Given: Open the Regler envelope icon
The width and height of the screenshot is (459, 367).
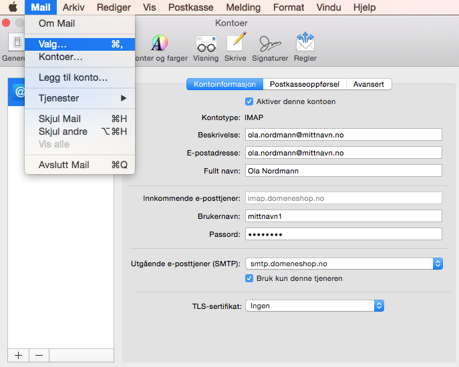Looking at the screenshot, I should pyautogui.click(x=305, y=41).
